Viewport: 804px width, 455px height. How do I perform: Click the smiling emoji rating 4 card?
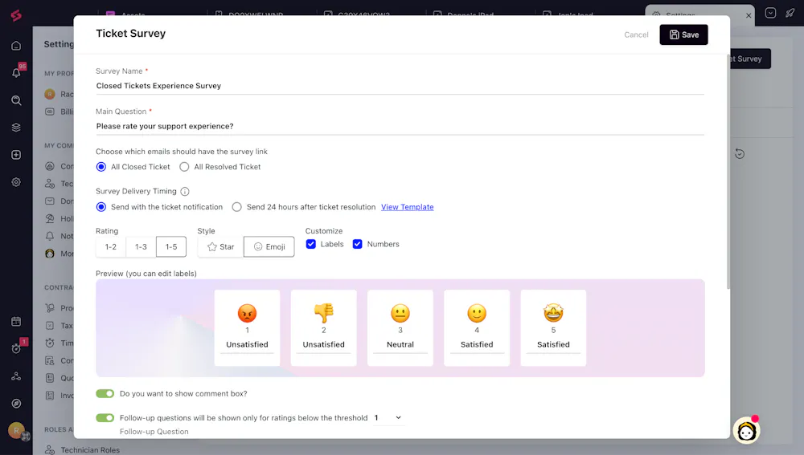click(477, 327)
